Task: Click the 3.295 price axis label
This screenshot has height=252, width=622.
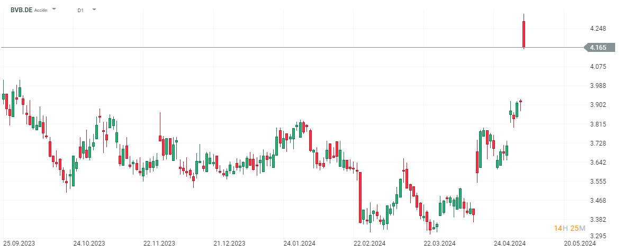Action: pyautogui.click(x=598, y=237)
